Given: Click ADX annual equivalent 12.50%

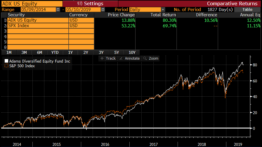Looking at the screenshot, I should point(254,20).
